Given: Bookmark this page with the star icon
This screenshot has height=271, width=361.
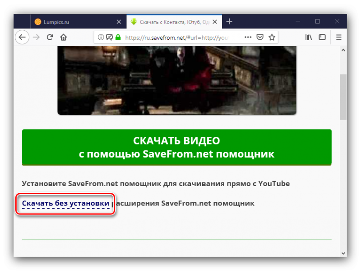Looking at the screenshot, I should [272, 37].
